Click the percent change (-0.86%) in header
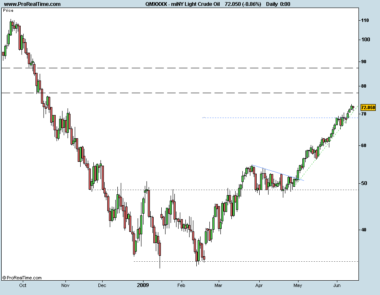 (x=252, y=4)
